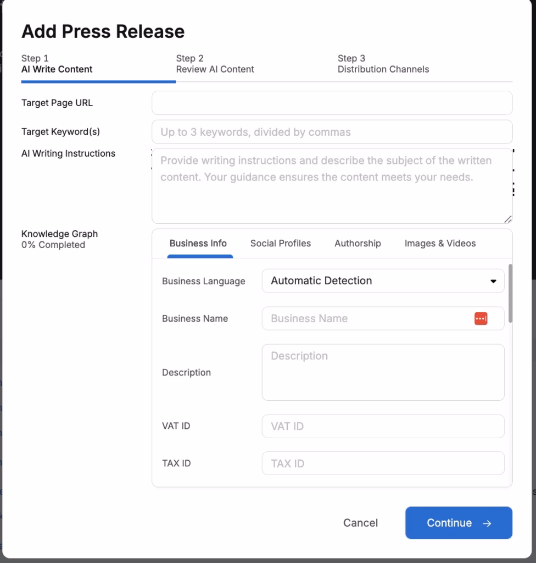Click the red autofill icon in Business Name field
This screenshot has height=563, width=536.
(x=480, y=318)
